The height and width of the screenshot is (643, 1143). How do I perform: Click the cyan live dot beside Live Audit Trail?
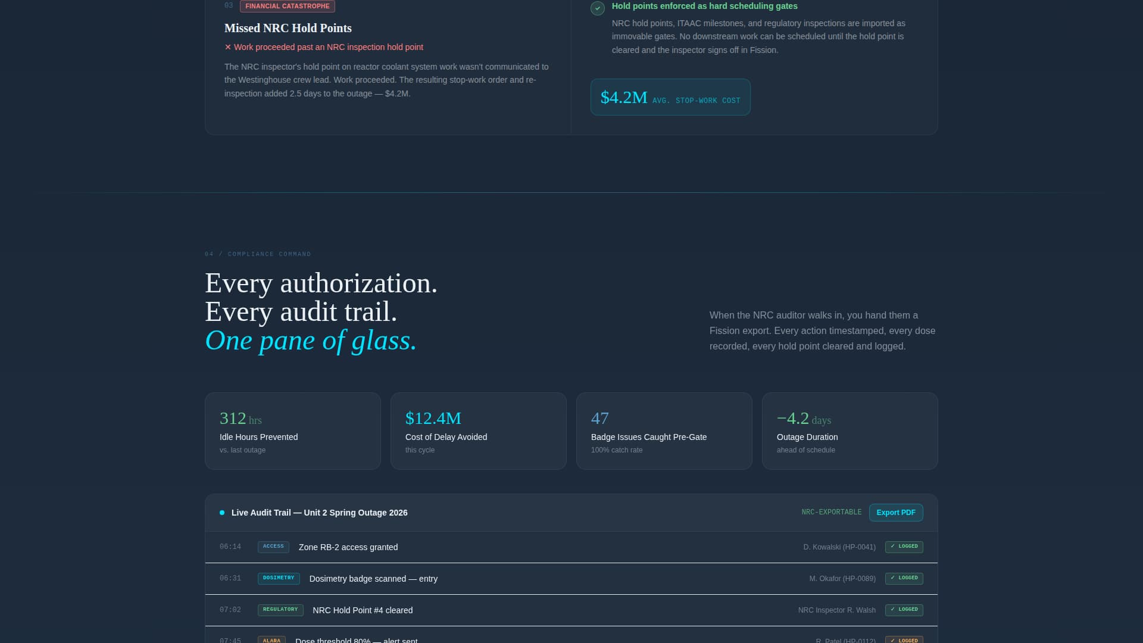(222, 513)
